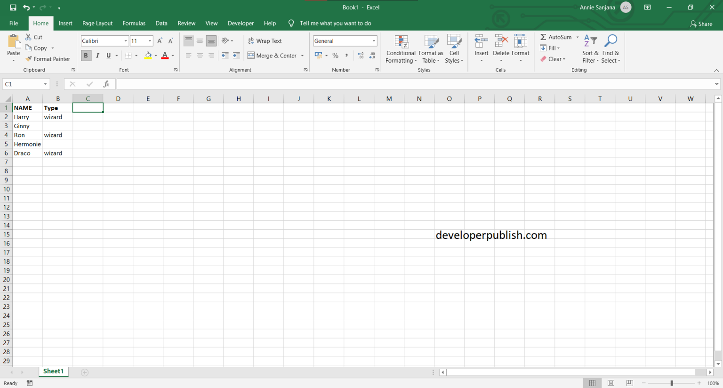Image resolution: width=723 pixels, height=388 pixels.
Task: Click the Increase Decimal button
Action: tap(361, 55)
